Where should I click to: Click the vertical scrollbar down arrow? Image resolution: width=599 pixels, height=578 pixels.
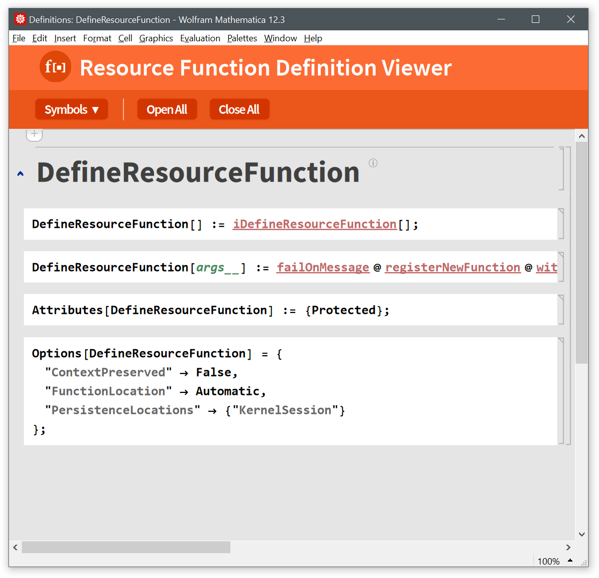[x=582, y=534]
